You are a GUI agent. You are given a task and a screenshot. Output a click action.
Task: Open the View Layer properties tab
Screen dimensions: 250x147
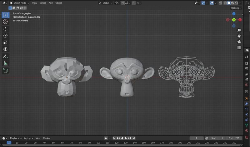(x=247, y=74)
